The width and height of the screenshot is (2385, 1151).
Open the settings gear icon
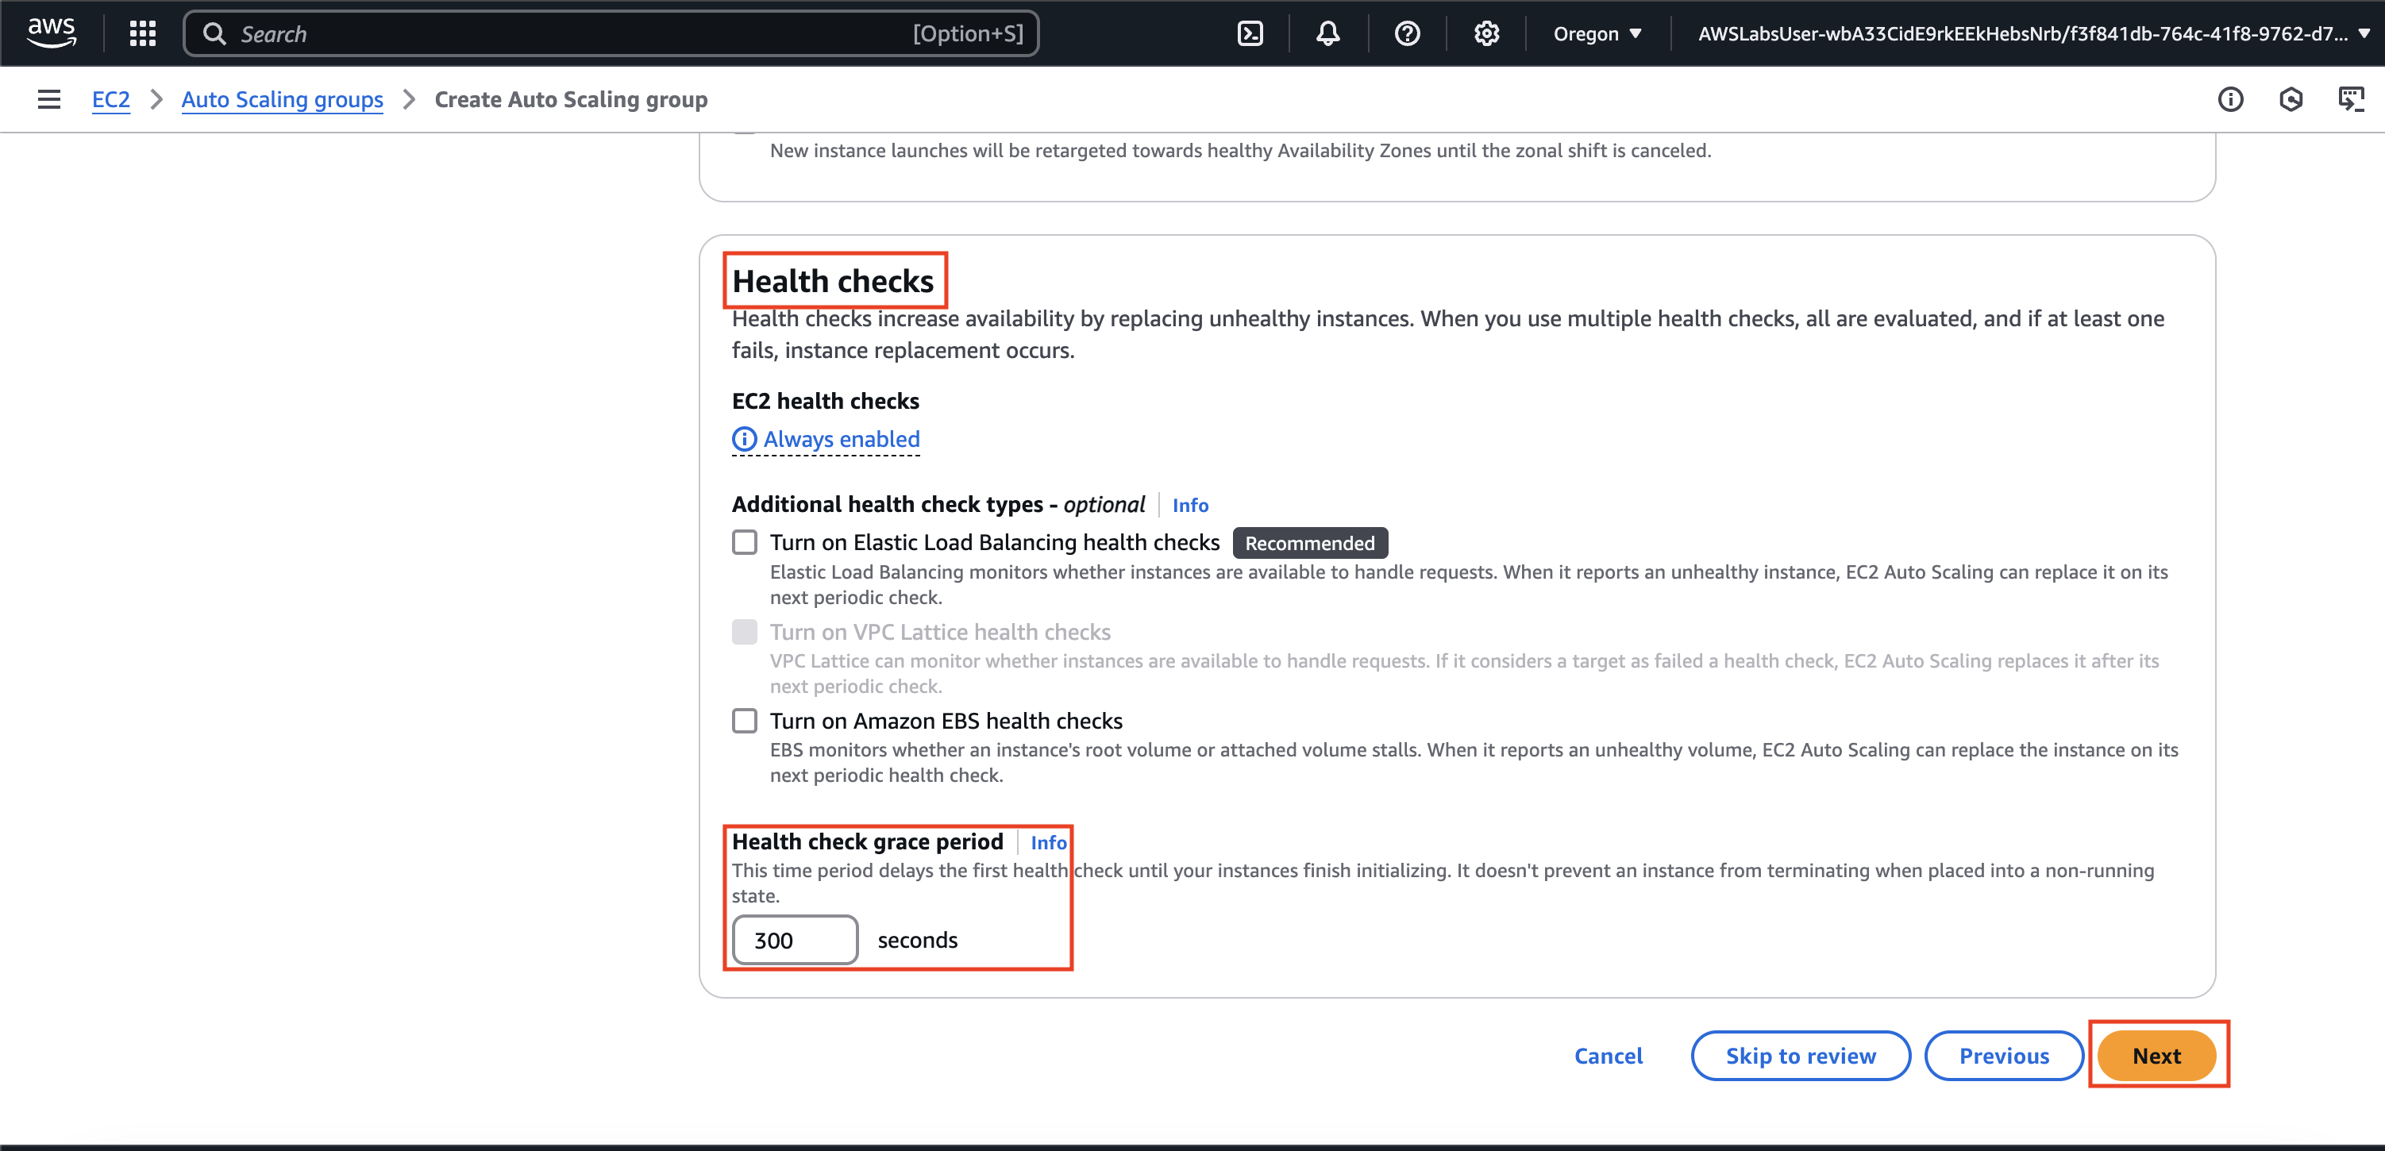(1486, 33)
